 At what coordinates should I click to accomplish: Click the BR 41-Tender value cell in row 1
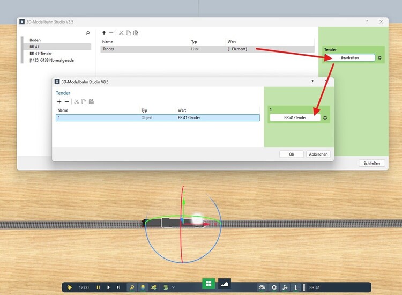(x=189, y=118)
